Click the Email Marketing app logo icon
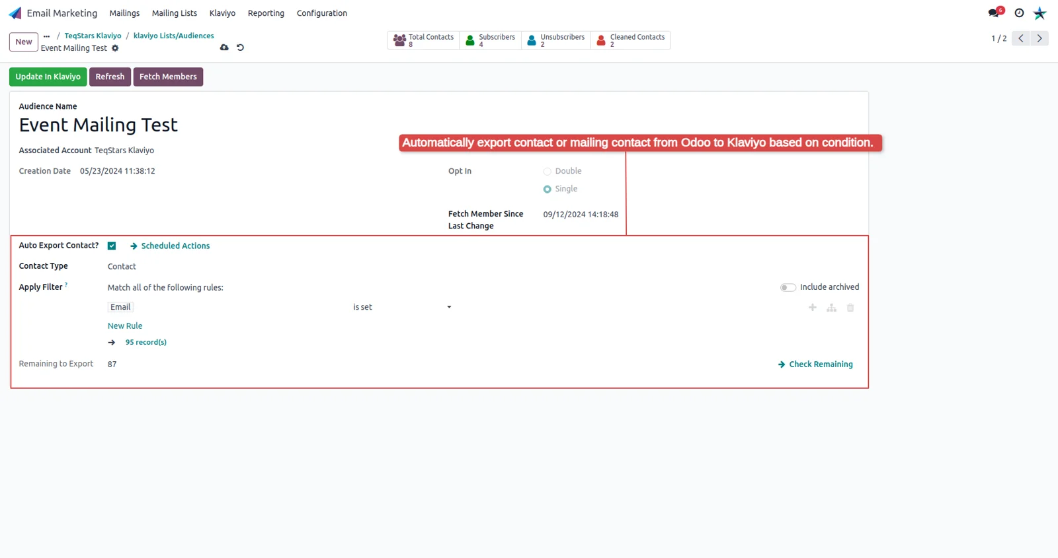This screenshot has height=558, width=1058. coord(15,13)
